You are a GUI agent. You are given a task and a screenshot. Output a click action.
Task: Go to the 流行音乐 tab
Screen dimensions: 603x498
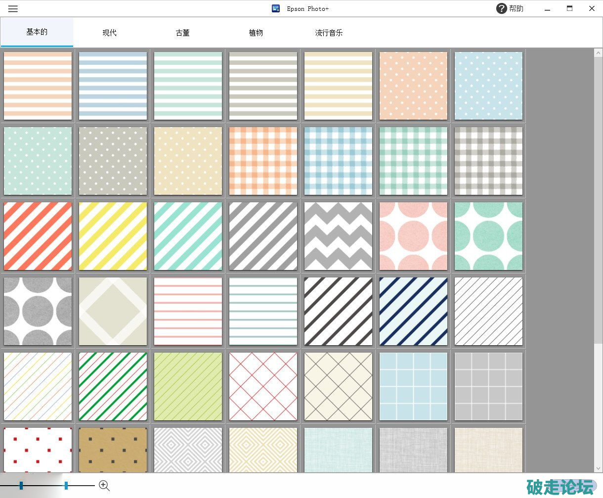(329, 33)
